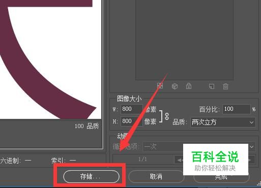The height and width of the screenshot is (188, 261).
Task: Click the lock color icon in the color table
Action: click(189, 86)
